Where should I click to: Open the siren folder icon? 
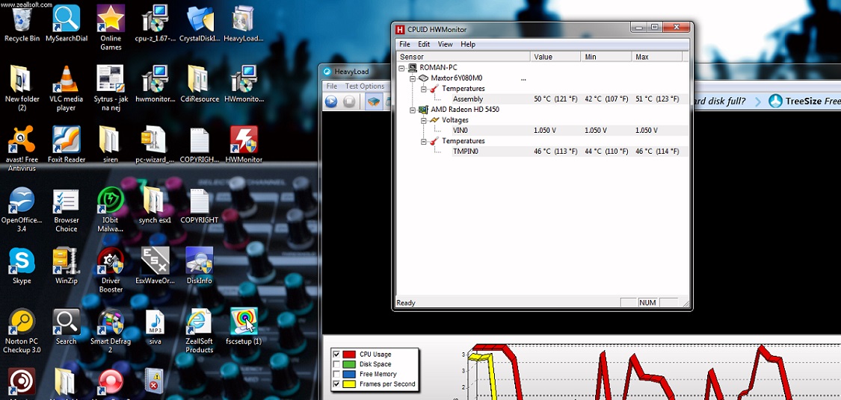click(111, 145)
